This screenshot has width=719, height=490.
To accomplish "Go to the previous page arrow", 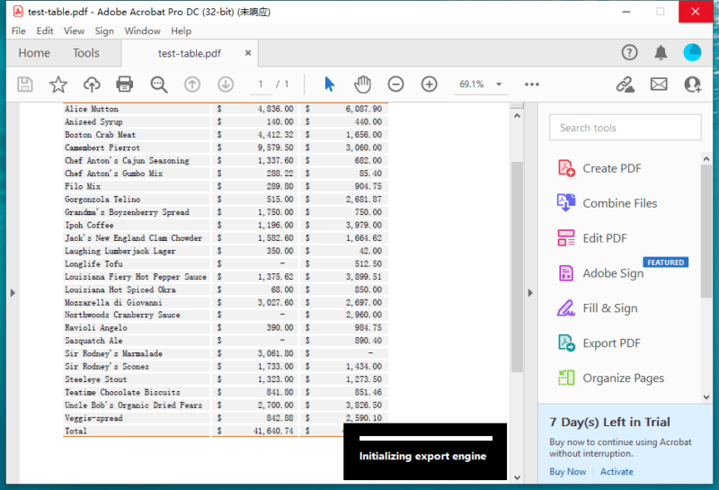I will [x=192, y=85].
